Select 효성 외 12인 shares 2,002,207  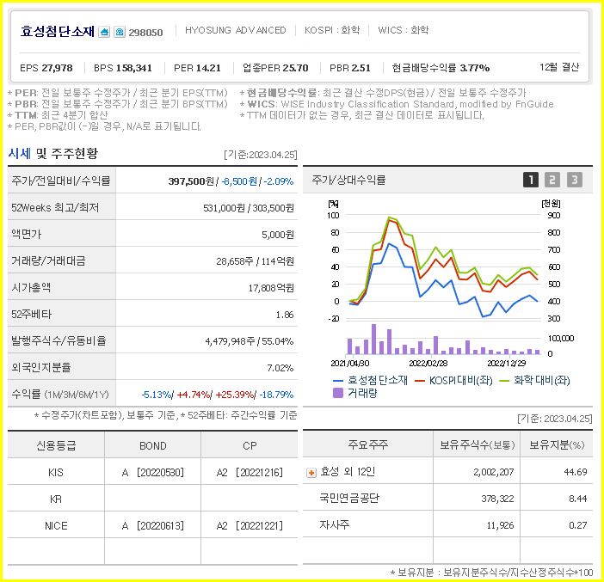tap(494, 472)
